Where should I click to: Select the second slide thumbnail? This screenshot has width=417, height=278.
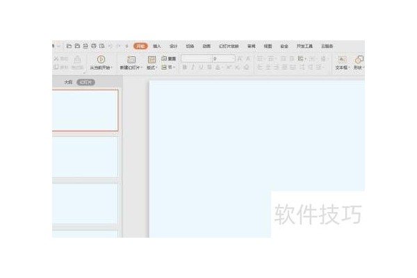[x=85, y=157]
